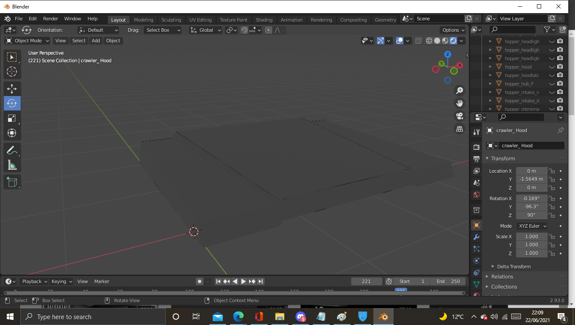
Task: Open the World properties tab
Action: click(x=476, y=195)
